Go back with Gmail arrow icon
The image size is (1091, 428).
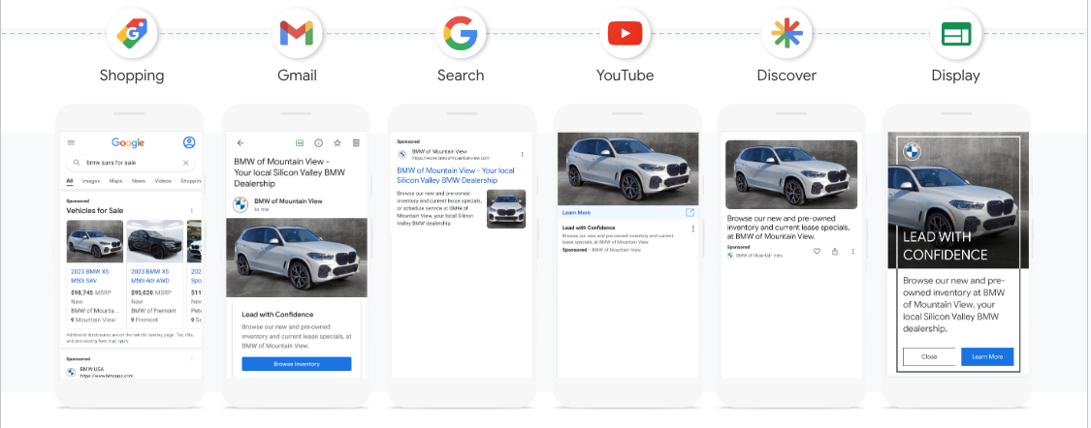[x=241, y=142]
